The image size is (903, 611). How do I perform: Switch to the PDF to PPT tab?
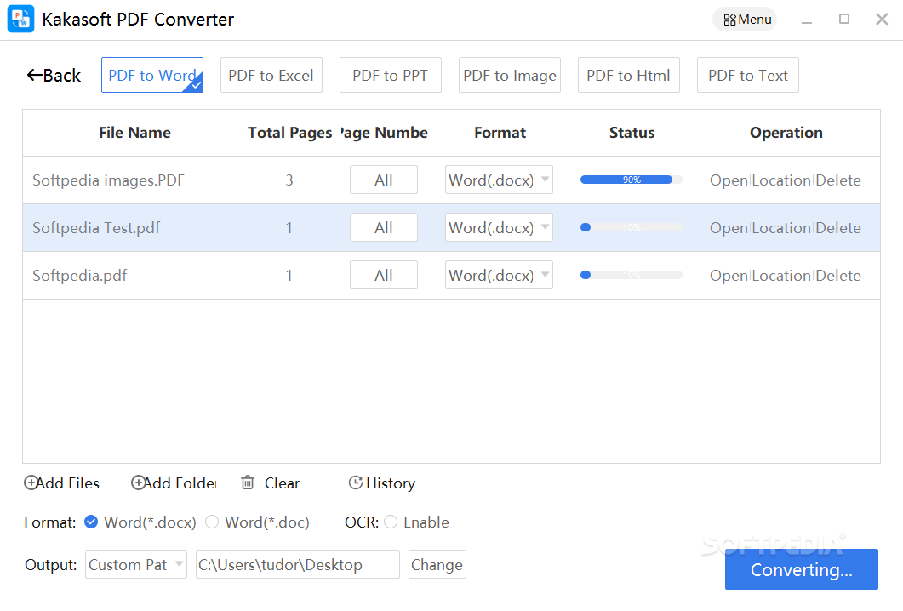pos(391,75)
